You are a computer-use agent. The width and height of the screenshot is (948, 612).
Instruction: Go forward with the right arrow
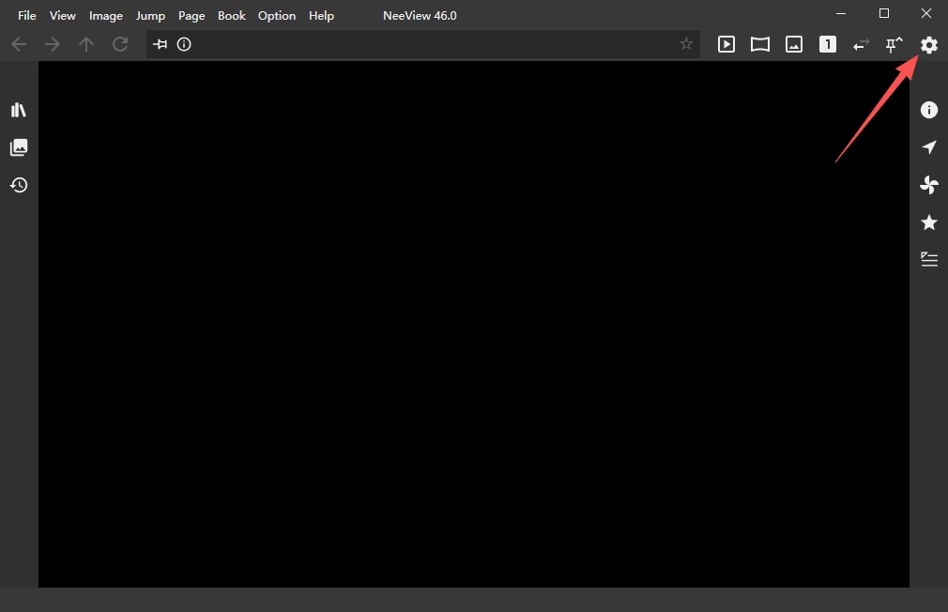point(53,44)
